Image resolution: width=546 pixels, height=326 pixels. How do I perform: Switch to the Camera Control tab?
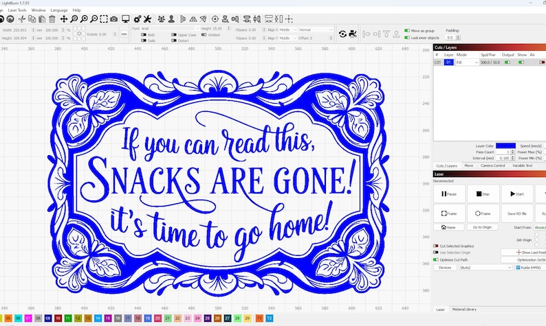tap(493, 166)
